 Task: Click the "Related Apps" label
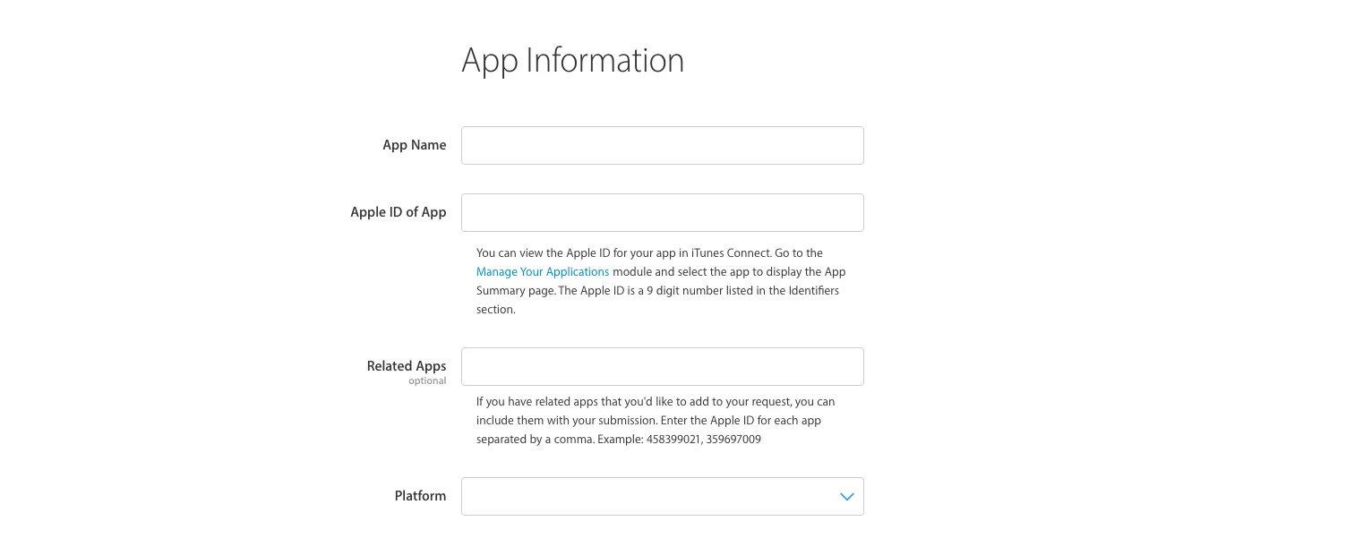click(x=407, y=366)
